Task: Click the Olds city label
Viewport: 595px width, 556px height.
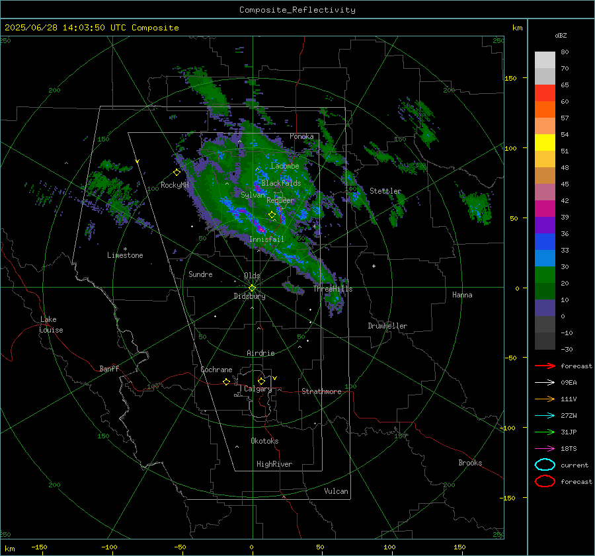Action: coord(252,276)
